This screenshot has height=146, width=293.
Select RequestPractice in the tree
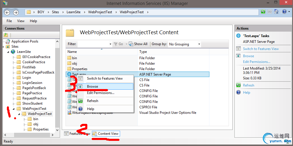click(34, 98)
